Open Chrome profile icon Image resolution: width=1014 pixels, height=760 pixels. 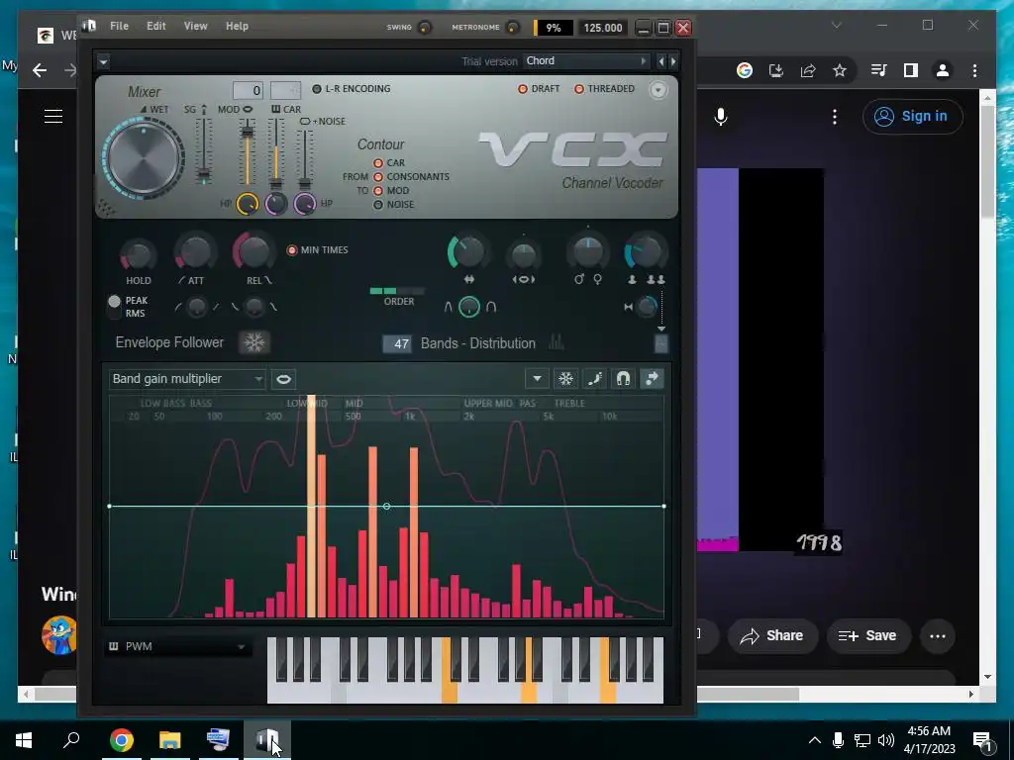point(943,70)
